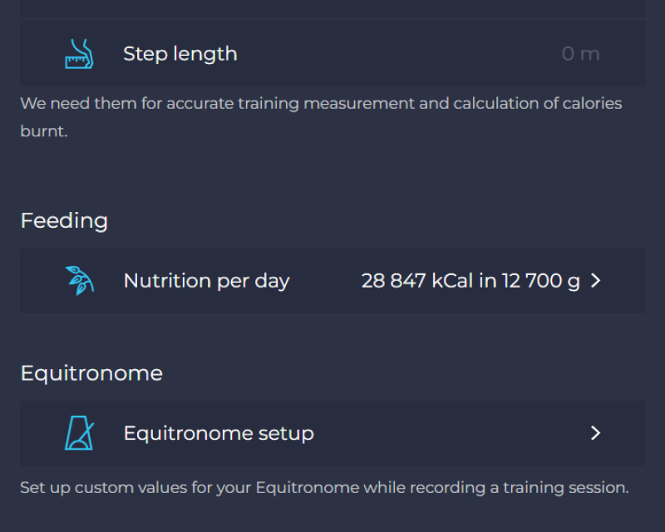Edit the 0 m step length value
This screenshot has height=532, width=665.
579,54
